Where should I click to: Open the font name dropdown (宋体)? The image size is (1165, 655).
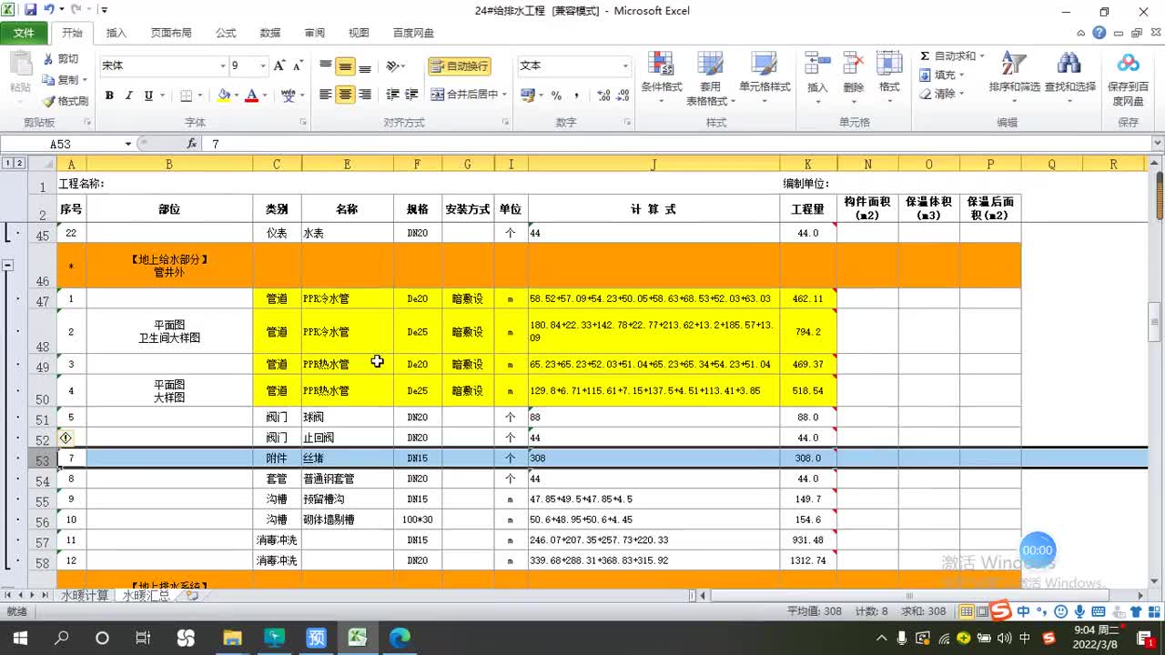click(222, 65)
